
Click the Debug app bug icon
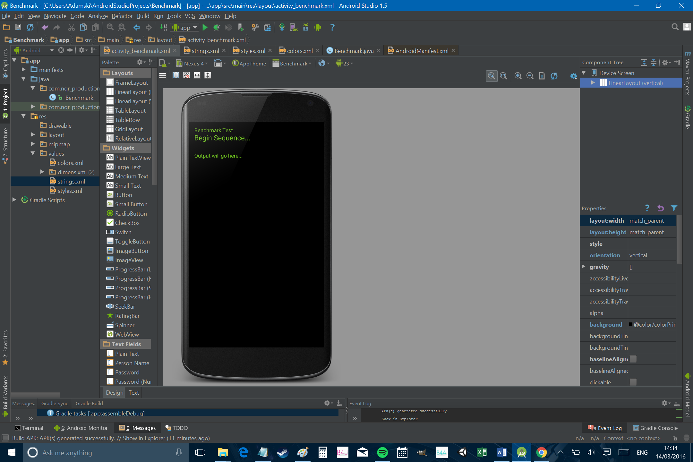pyautogui.click(x=217, y=28)
